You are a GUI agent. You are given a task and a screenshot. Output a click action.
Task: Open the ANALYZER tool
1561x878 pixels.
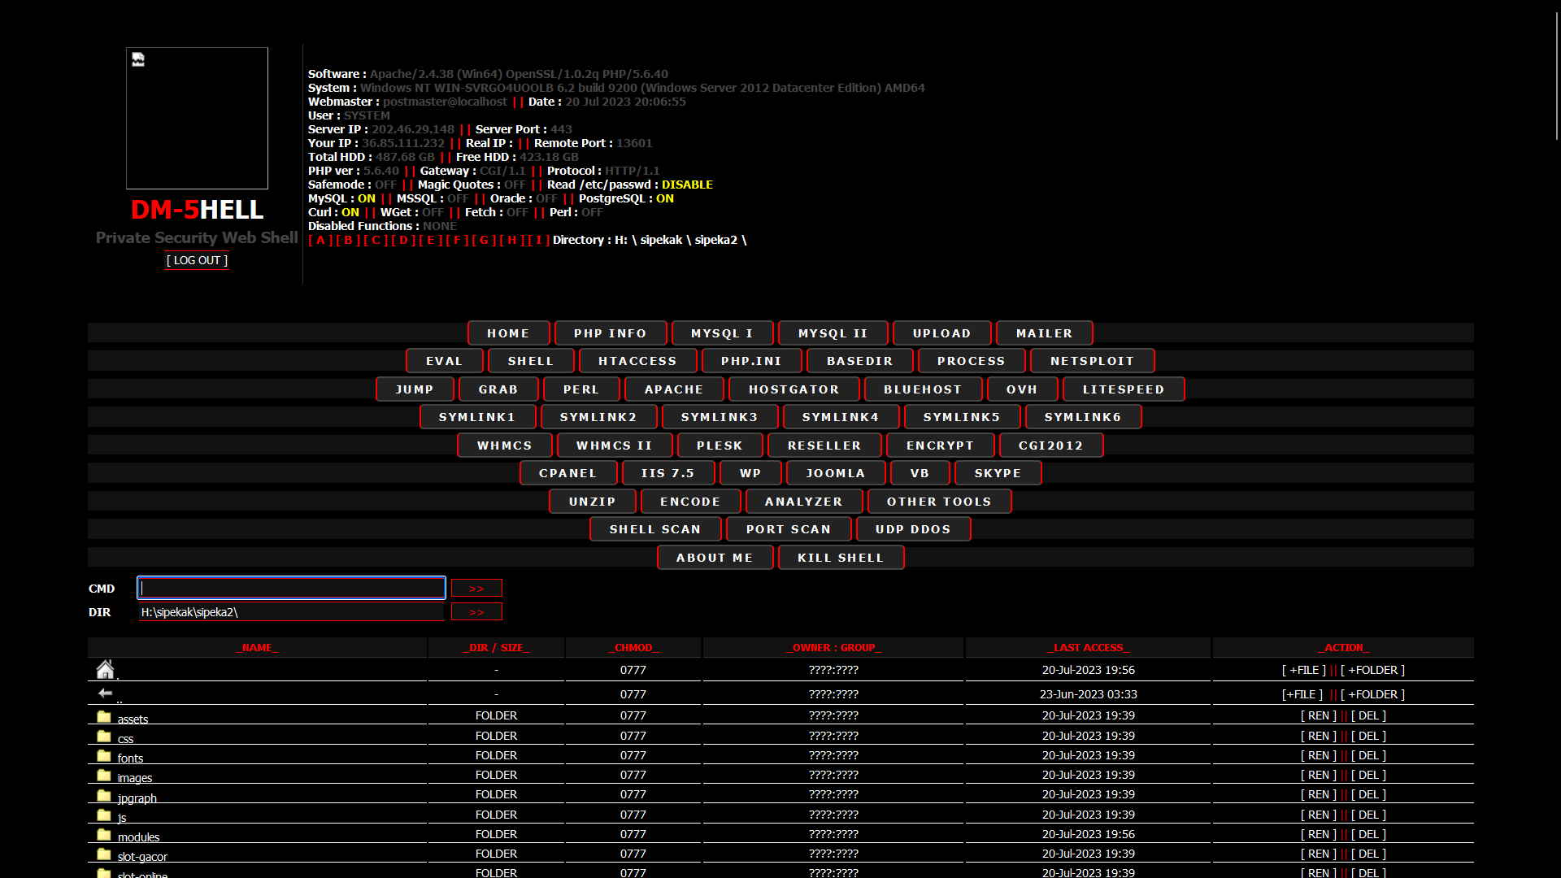(804, 502)
